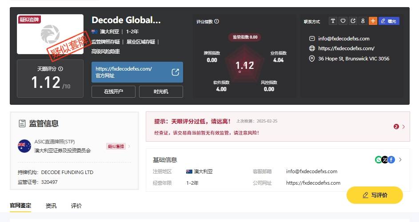The image size is (419, 222).
Task: Click the 软件指数 4.00 value
Action: pyautogui.click(x=221, y=89)
